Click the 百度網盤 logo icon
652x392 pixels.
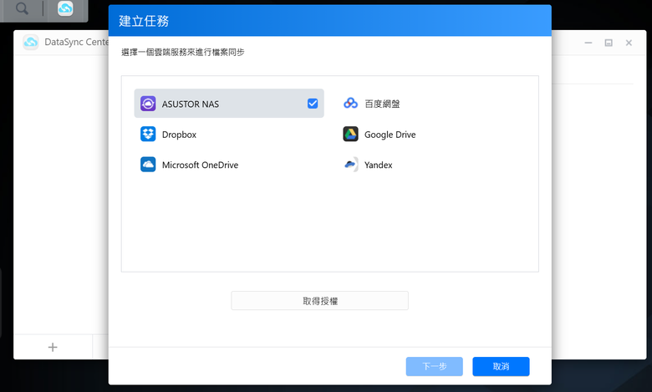pos(350,104)
